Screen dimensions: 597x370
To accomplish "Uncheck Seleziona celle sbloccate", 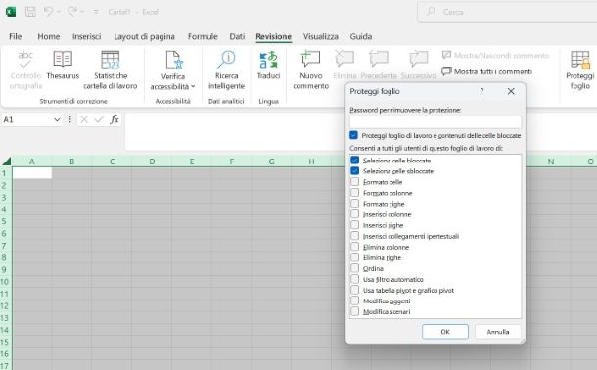I will point(355,171).
